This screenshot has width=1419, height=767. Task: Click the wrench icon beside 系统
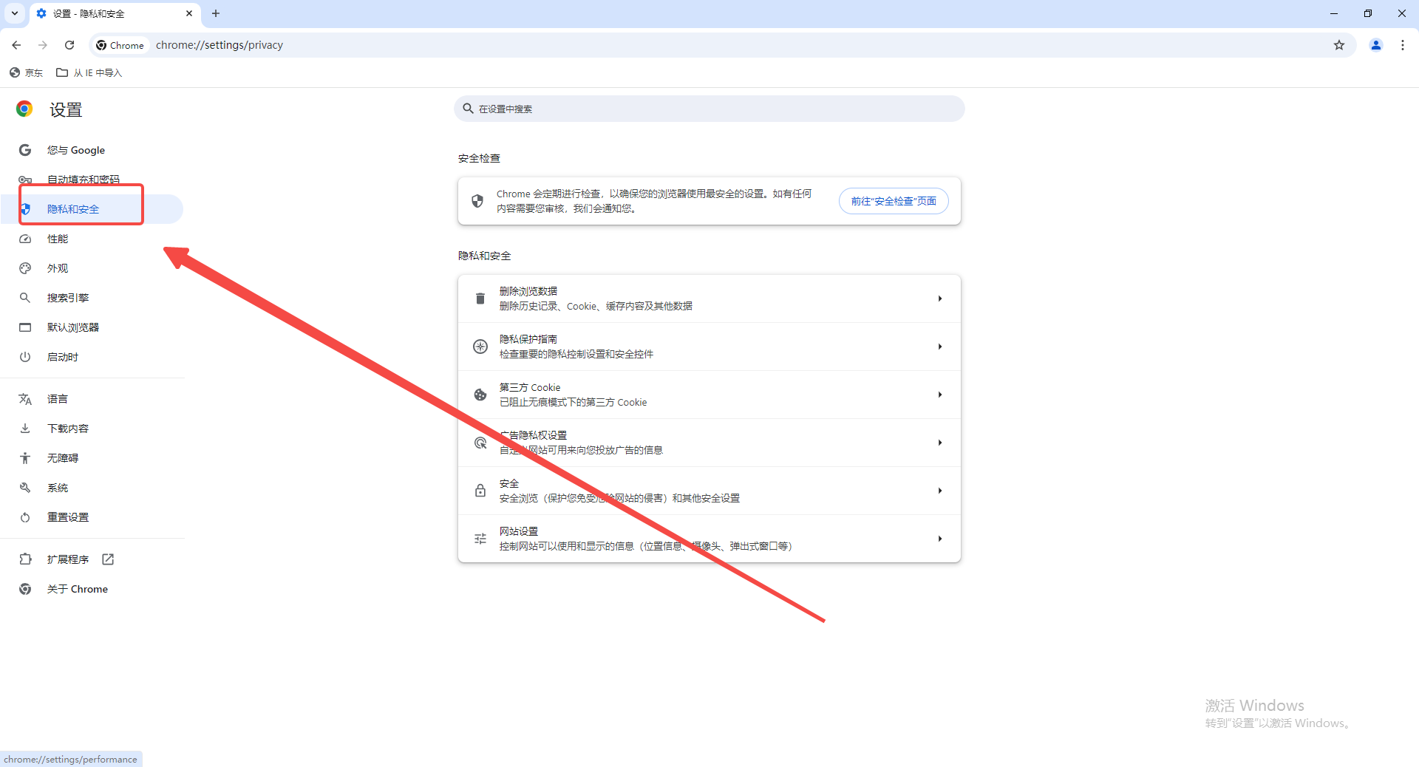tap(25, 488)
